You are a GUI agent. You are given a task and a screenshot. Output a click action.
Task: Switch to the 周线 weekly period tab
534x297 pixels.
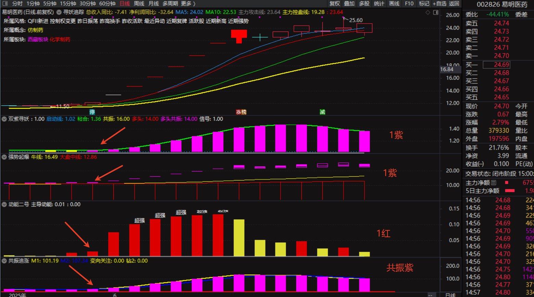(139, 3)
